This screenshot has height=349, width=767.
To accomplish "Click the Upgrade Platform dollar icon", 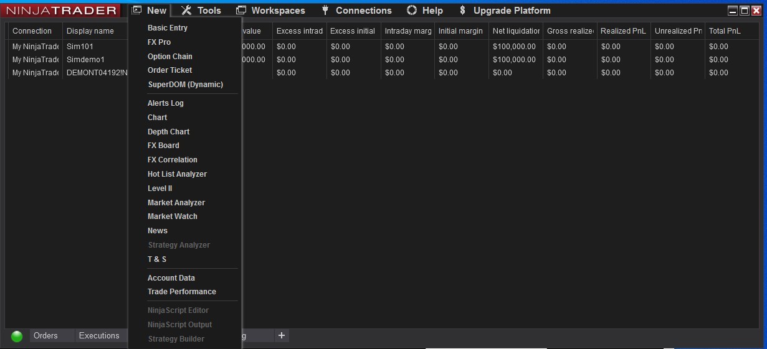I will (462, 10).
